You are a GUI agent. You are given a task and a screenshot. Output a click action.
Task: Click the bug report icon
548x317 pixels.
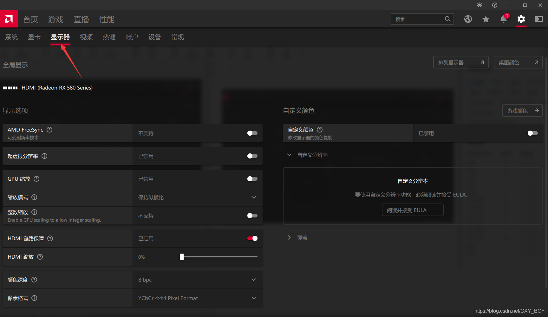tap(480, 5)
